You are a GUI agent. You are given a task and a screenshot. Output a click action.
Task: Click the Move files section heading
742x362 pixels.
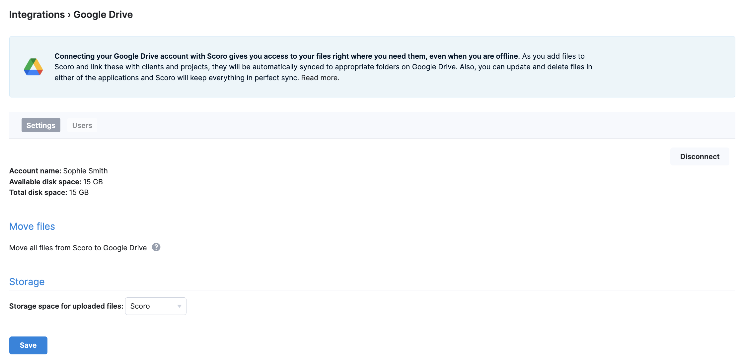point(32,226)
